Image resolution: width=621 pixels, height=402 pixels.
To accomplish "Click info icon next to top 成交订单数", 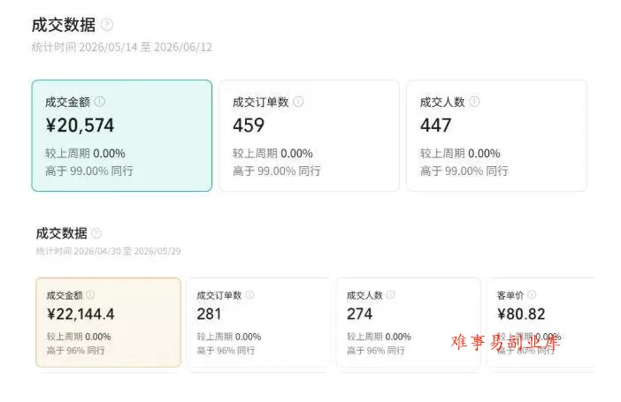I will [x=298, y=102].
